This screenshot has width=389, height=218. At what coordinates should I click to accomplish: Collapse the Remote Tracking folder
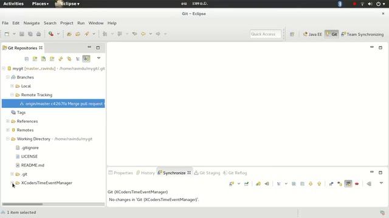(x=12, y=94)
